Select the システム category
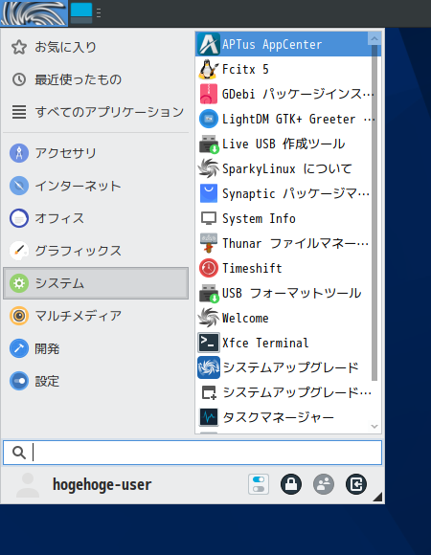Viewport: 431px width, 555px height. click(96, 283)
